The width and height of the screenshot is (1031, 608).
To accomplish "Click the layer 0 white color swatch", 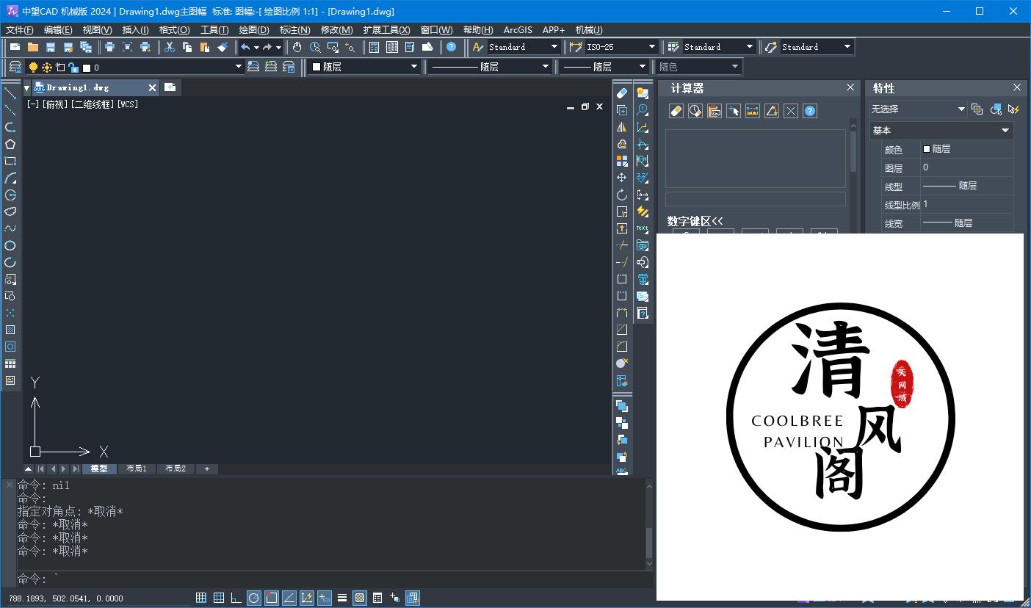I will click(87, 68).
